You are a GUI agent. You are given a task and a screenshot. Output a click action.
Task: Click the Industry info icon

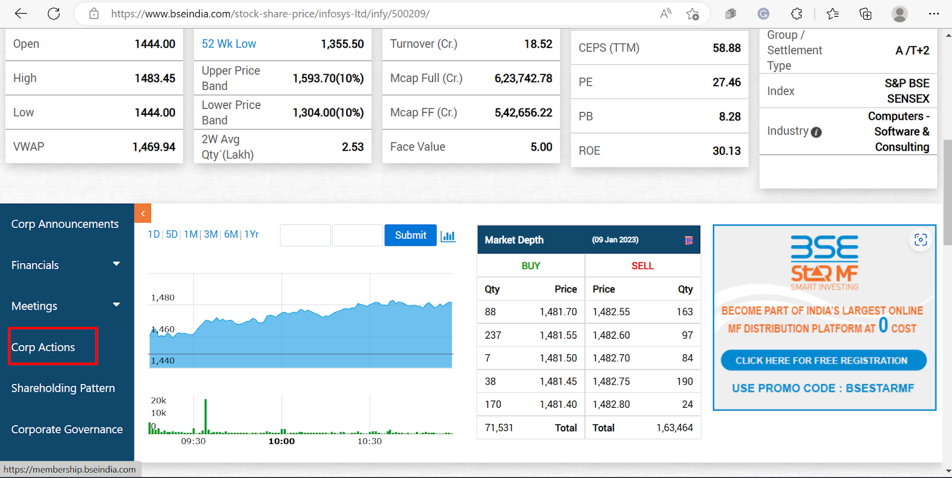pyautogui.click(x=816, y=132)
